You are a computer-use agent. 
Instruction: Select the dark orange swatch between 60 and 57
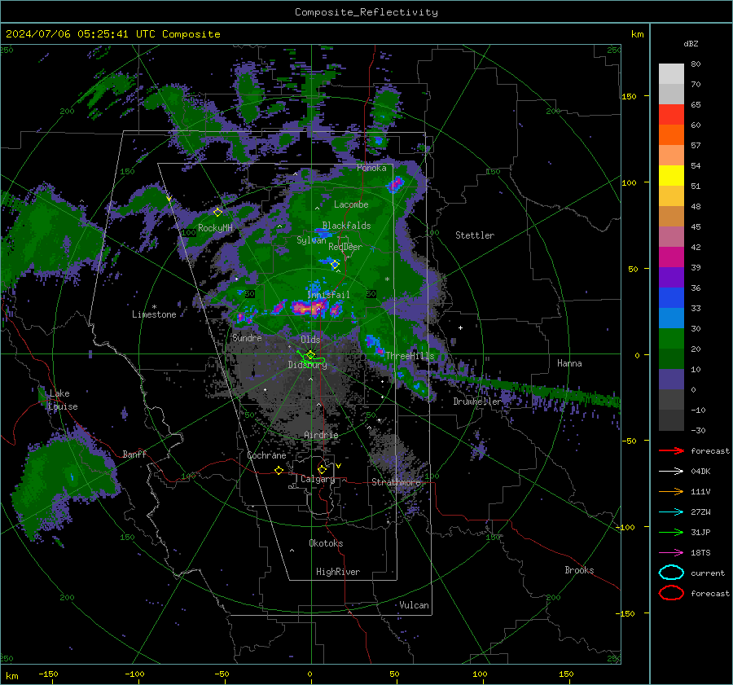pos(671,134)
